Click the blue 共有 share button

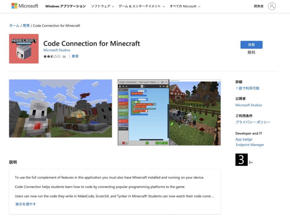tap(251, 45)
